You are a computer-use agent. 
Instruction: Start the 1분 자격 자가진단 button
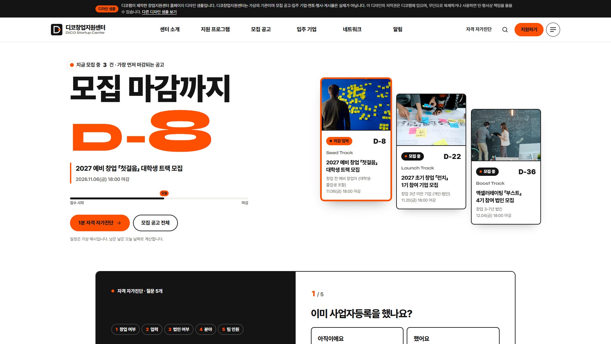point(100,223)
